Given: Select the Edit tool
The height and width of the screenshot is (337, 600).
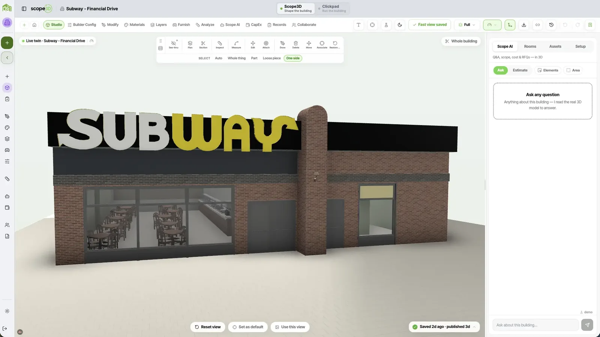Looking at the screenshot, I should tap(253, 45).
